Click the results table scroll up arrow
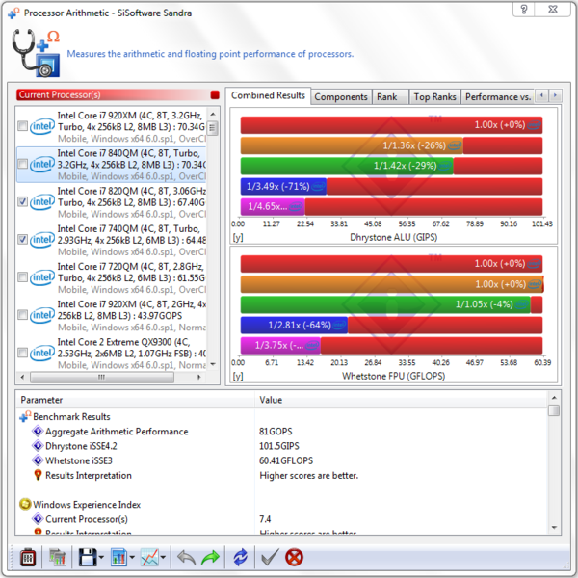 pos(554,398)
